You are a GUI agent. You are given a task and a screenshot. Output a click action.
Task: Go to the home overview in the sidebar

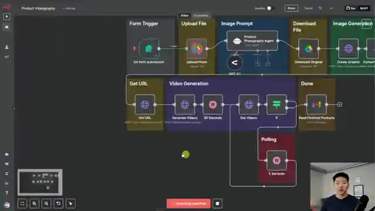point(6,27)
